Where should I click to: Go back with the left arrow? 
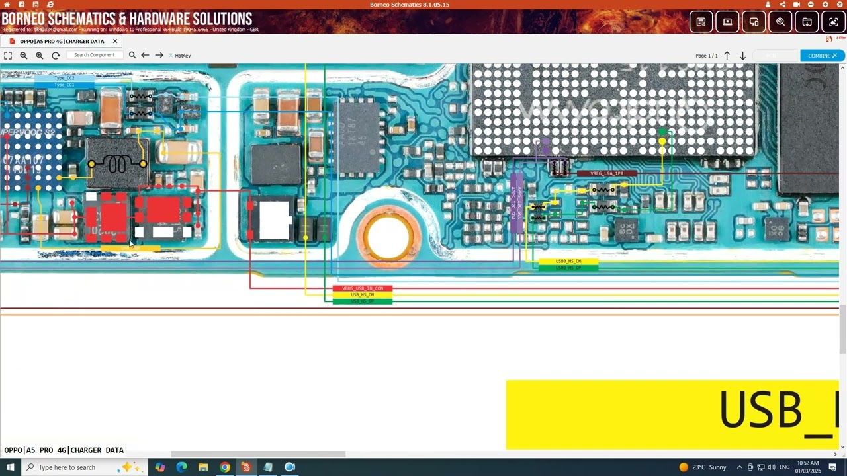pos(145,56)
